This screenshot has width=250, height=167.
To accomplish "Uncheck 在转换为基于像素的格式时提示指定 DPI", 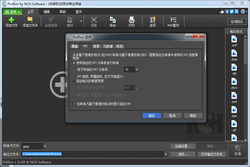I will pos(74,104).
